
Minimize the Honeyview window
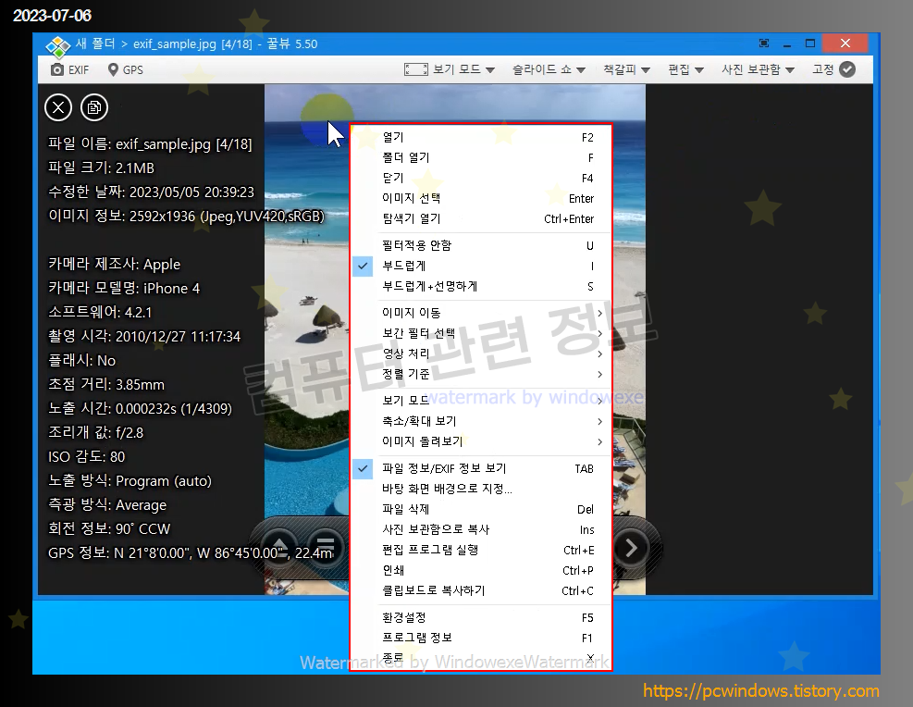(x=787, y=43)
